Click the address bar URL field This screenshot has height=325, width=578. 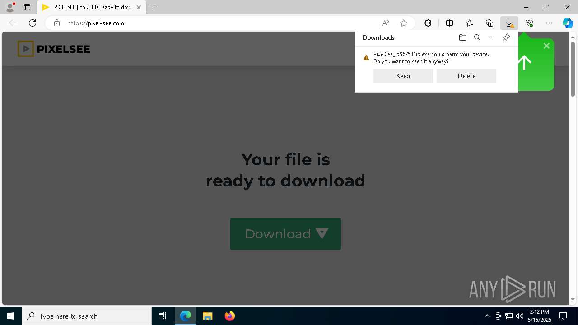coord(221,23)
